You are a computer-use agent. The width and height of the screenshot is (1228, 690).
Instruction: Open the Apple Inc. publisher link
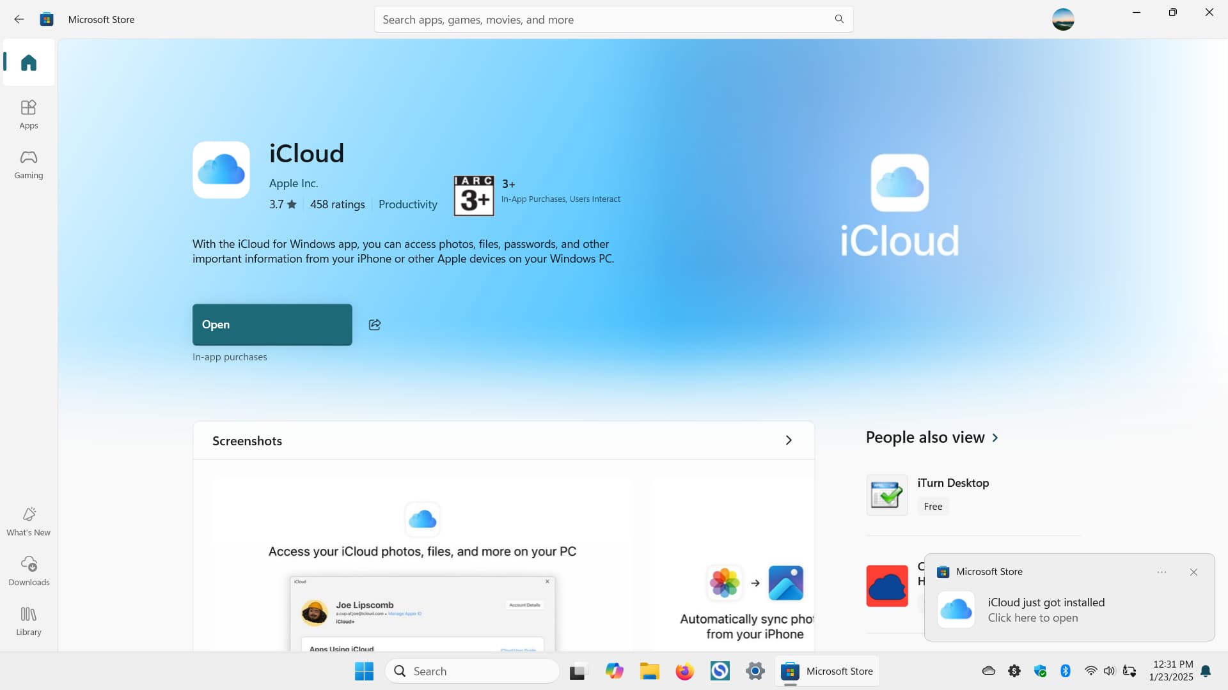(294, 183)
